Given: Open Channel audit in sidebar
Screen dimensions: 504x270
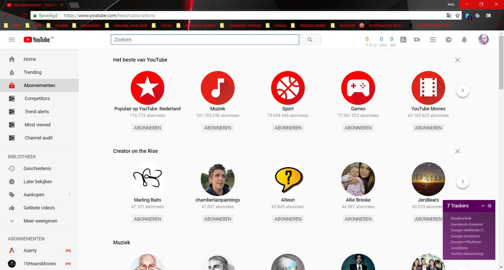Looking at the screenshot, I should [x=39, y=138].
